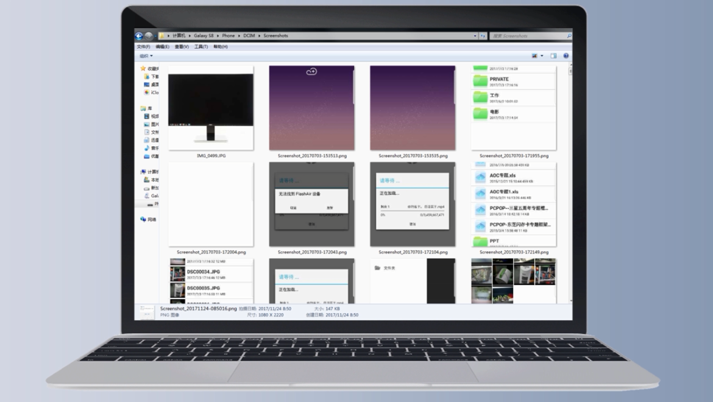Click details pane file name Screenshot_20171124-085016.png

coord(198,308)
